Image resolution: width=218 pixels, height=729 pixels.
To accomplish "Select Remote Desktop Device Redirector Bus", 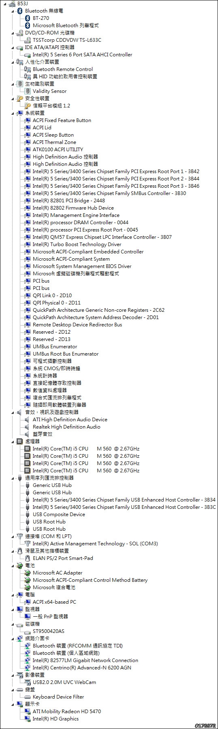I will coord(77,325).
